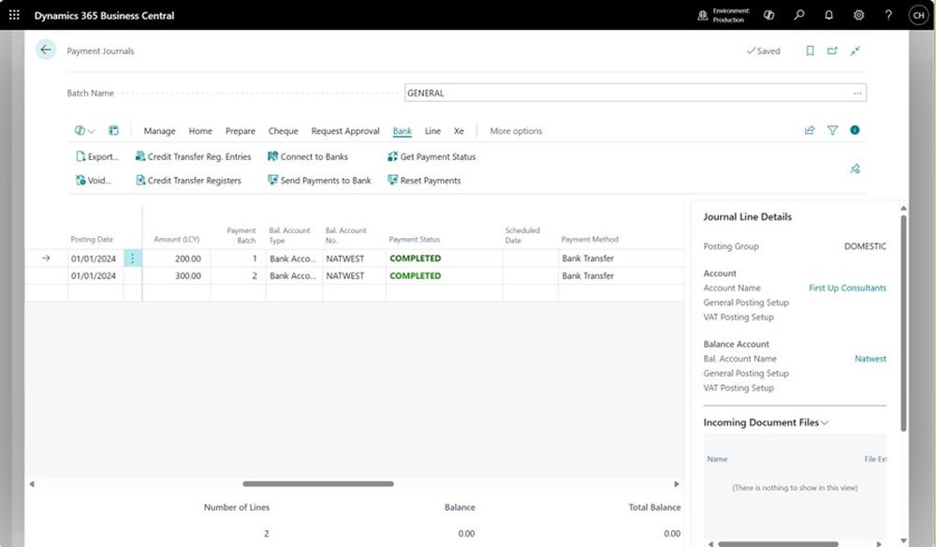Click COMPLETED status in the 300.00 row
The height and width of the screenshot is (547, 936).
[x=416, y=276]
